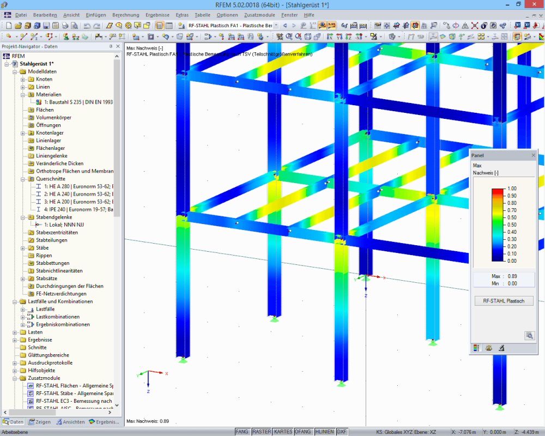This screenshot has height=436, width=545.
Task: Toggle show result values x.xx icon
Action: click(x=331, y=26)
